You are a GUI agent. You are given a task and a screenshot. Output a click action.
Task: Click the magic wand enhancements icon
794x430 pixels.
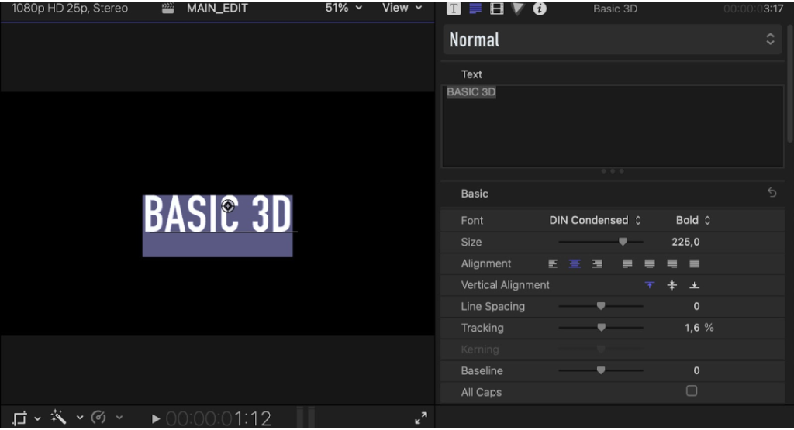[x=59, y=418]
